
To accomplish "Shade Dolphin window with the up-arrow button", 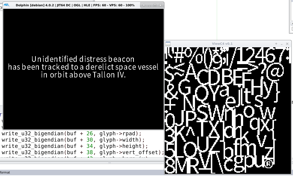I will pyautogui.click(x=144, y=5).
